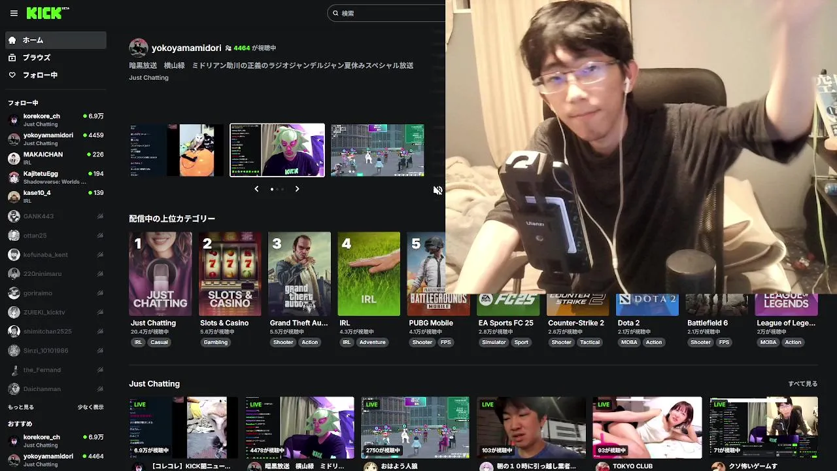Image resolution: width=837 pixels, height=471 pixels.
Task: Click 220ninimaru channel avatar
Action: tap(14, 273)
